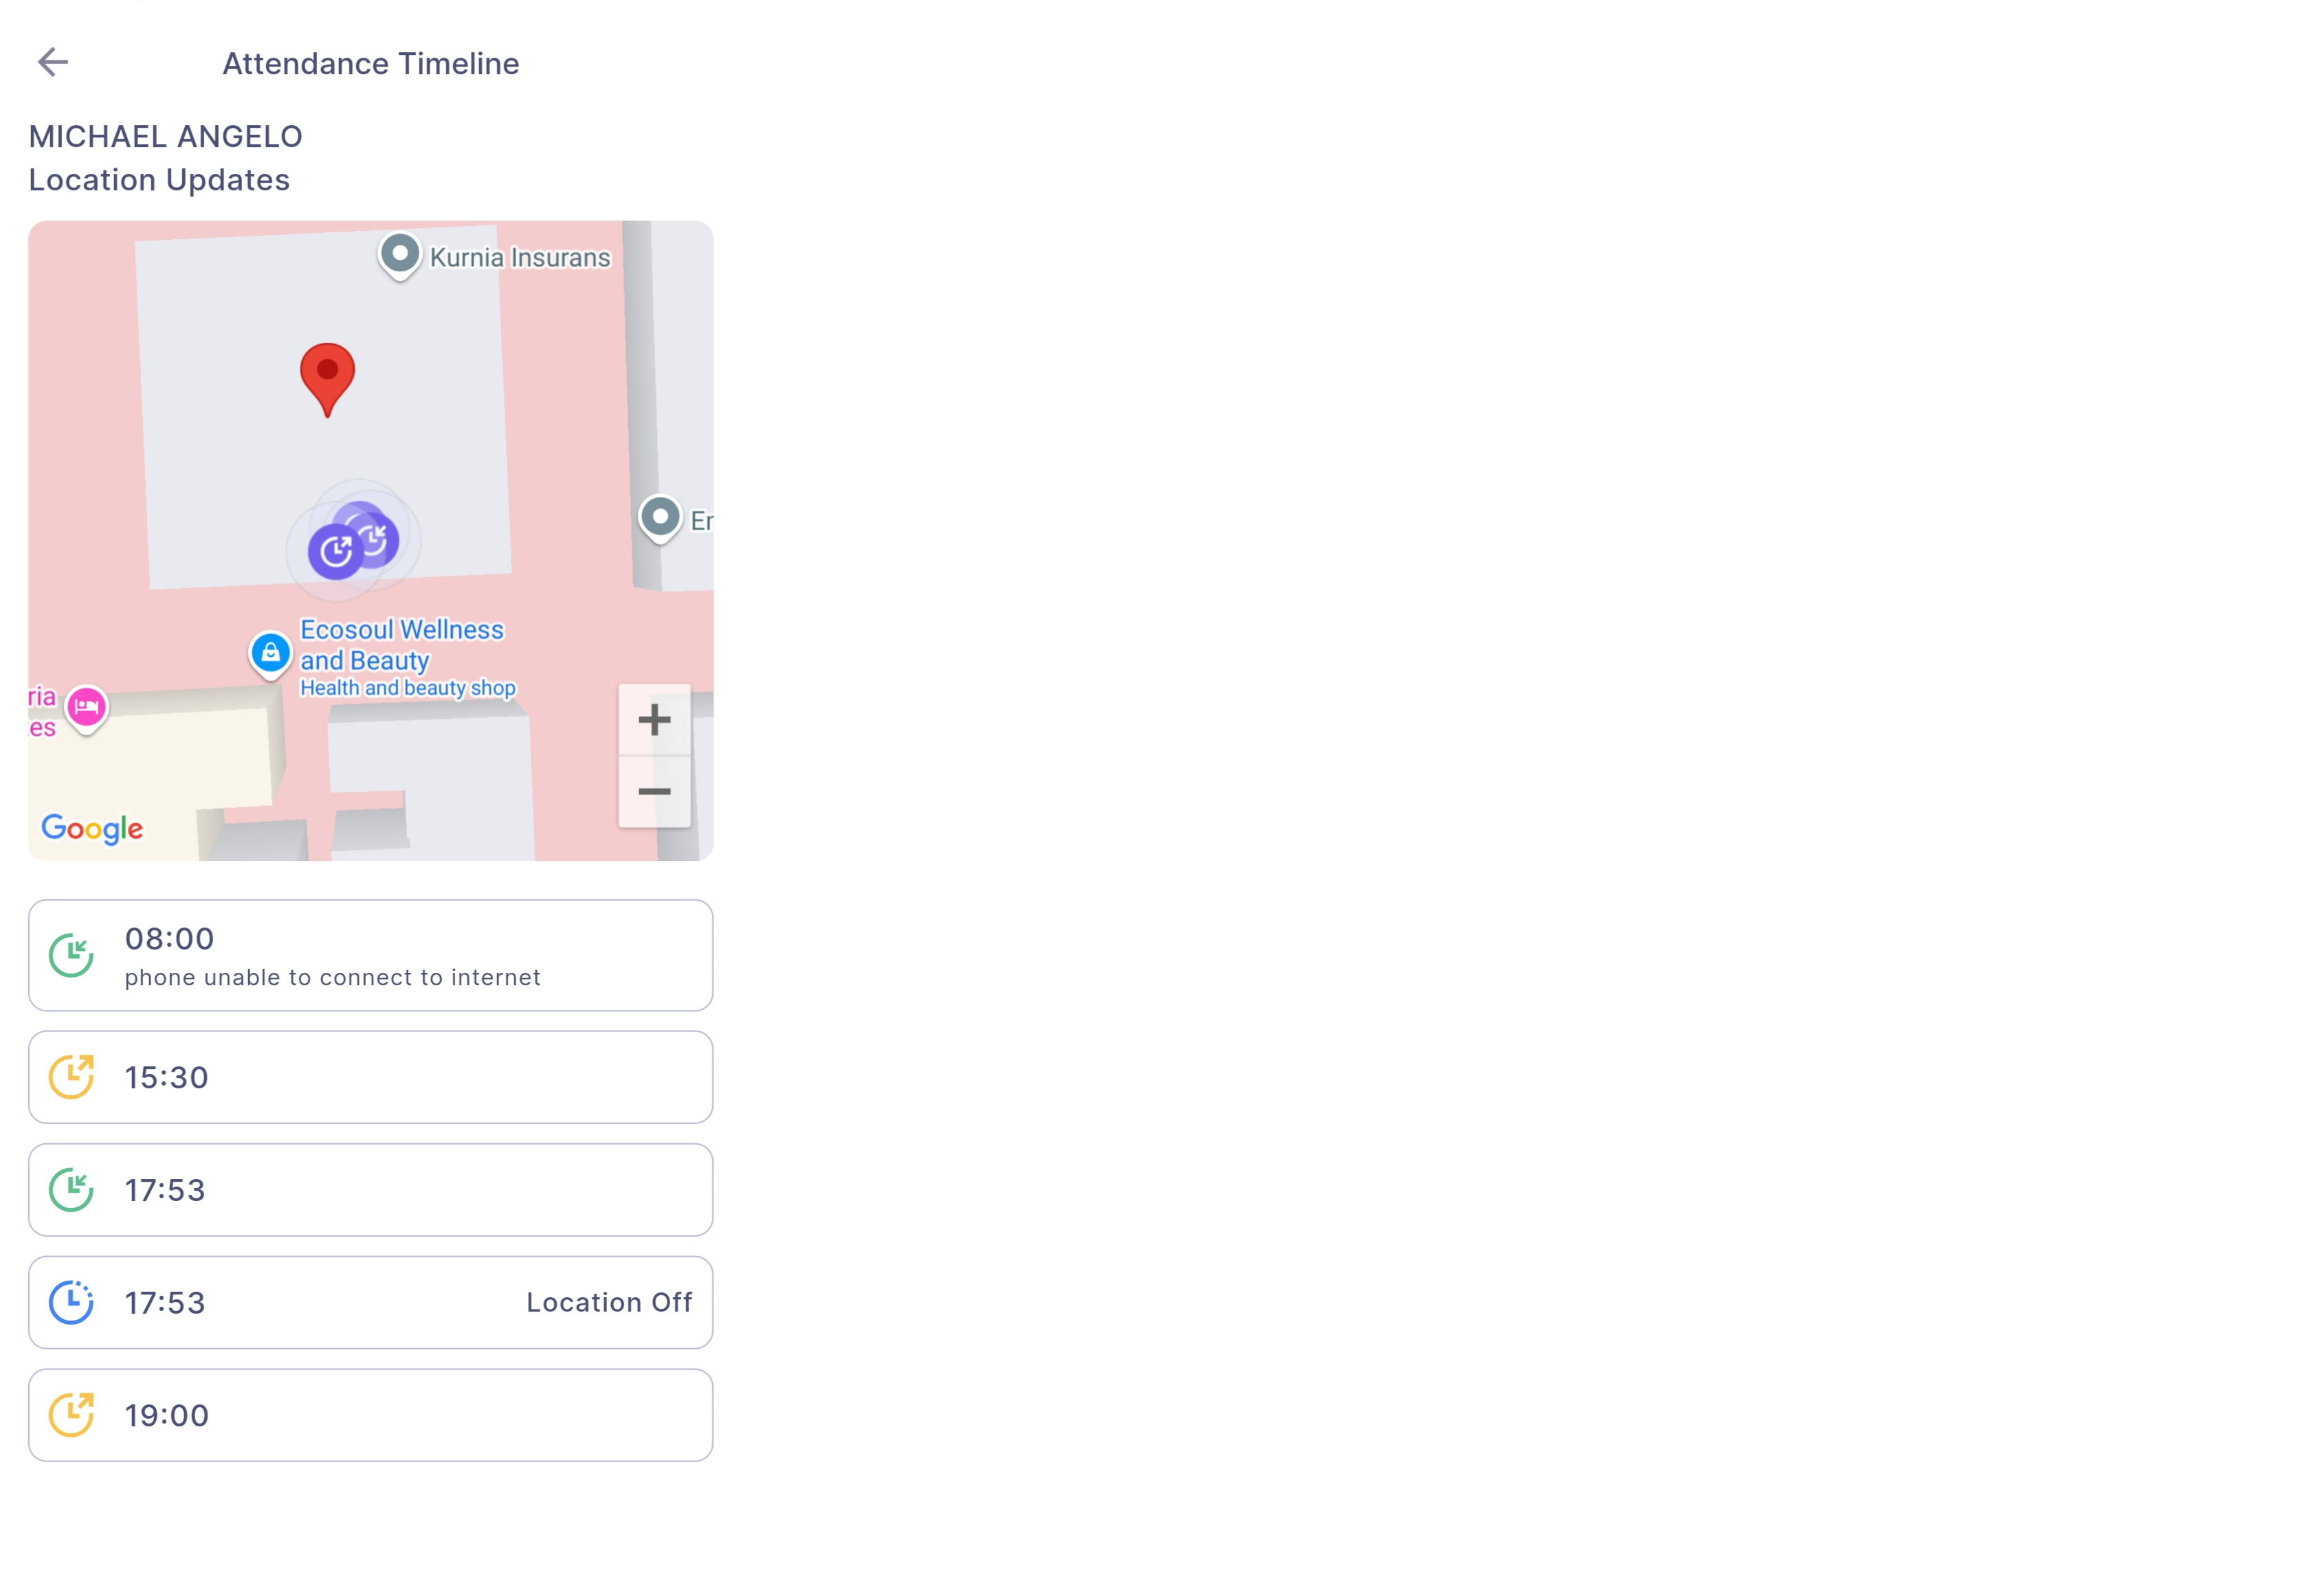
Task: Select the 15:30 clock-out entry
Action: click(370, 1077)
